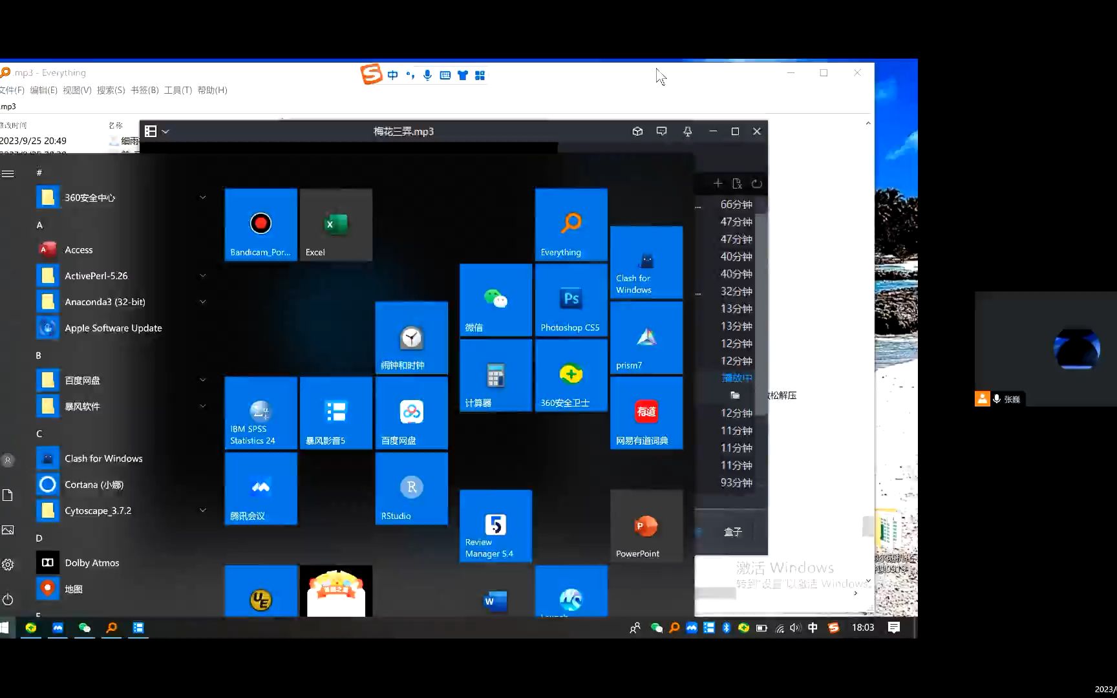This screenshot has height=698, width=1117.
Task: Open the Everything search tile
Action: tap(571, 225)
